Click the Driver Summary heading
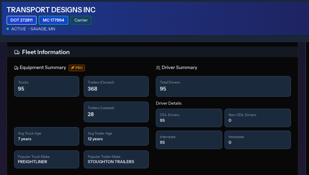This screenshot has height=175, width=309. pos(179,68)
